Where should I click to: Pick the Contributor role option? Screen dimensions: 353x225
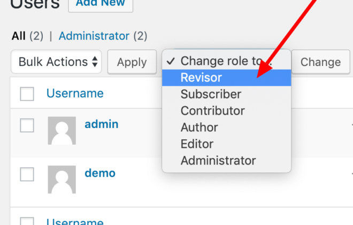coord(226,111)
